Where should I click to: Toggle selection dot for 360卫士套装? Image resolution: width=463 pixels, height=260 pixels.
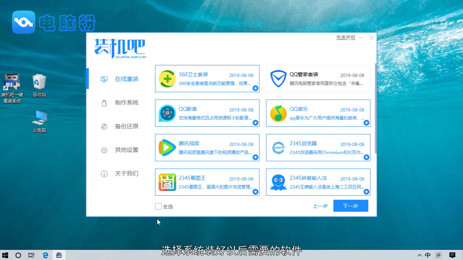(x=255, y=88)
